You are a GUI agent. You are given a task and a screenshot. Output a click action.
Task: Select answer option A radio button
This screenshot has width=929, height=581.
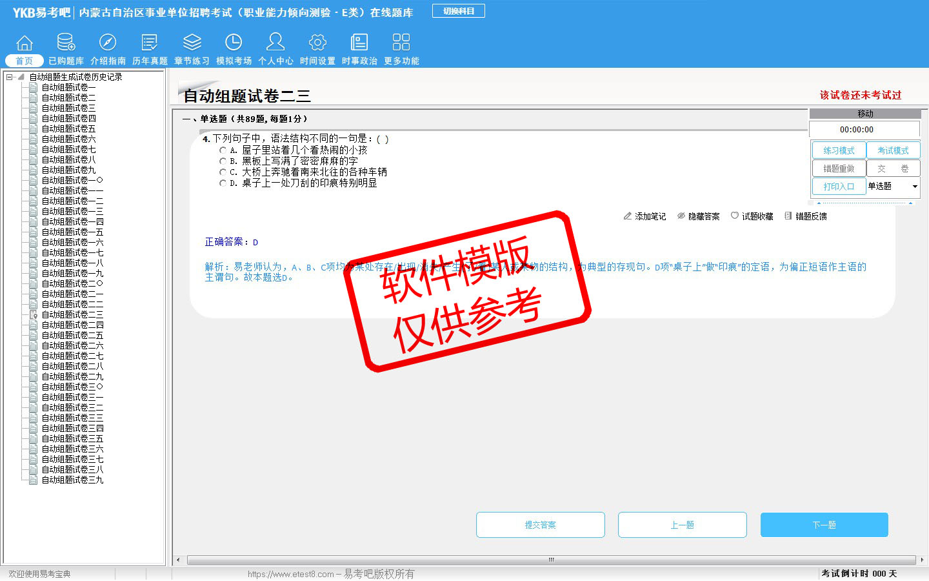coord(223,150)
